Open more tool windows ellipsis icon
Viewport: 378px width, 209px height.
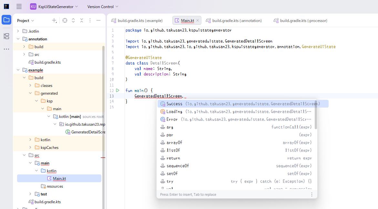[6, 49]
